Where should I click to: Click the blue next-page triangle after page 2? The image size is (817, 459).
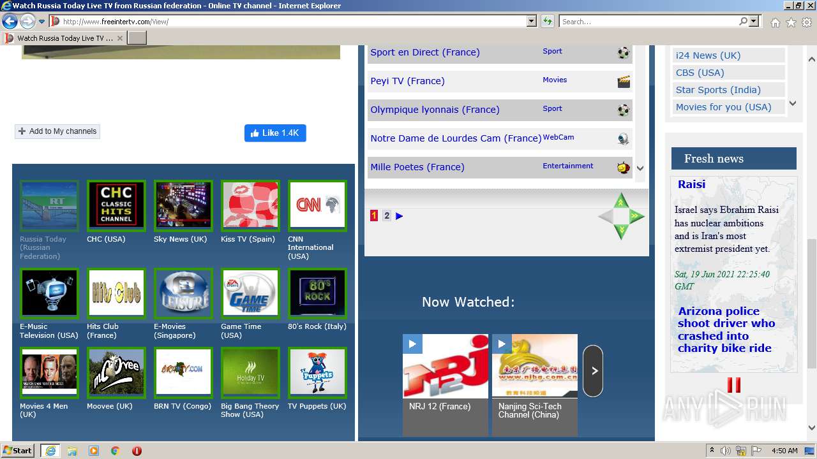click(400, 216)
